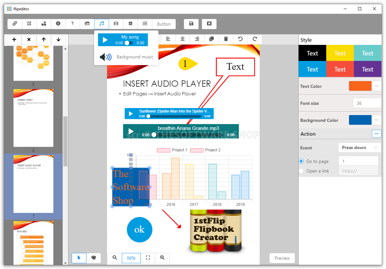This screenshot has height=269, width=386.
Task: Select page 6 thumbnail
Action: point(33,118)
